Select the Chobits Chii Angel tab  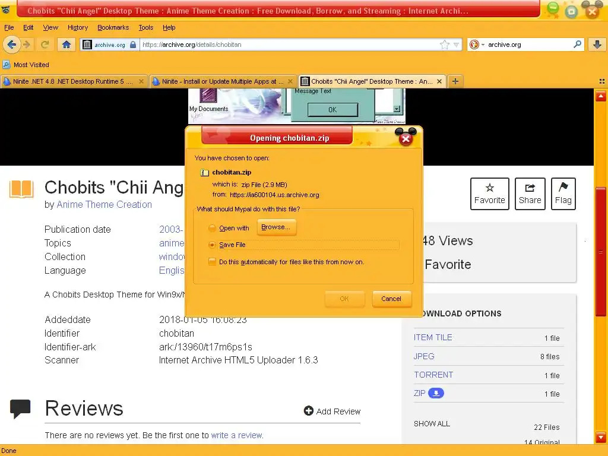[372, 81]
